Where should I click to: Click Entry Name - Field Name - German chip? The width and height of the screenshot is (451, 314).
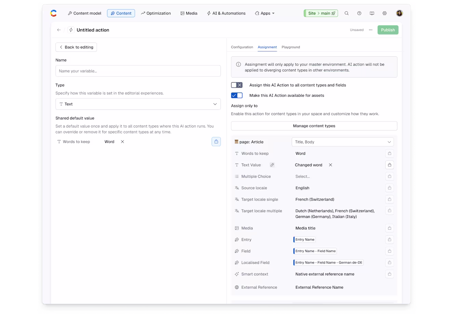(x=328, y=262)
